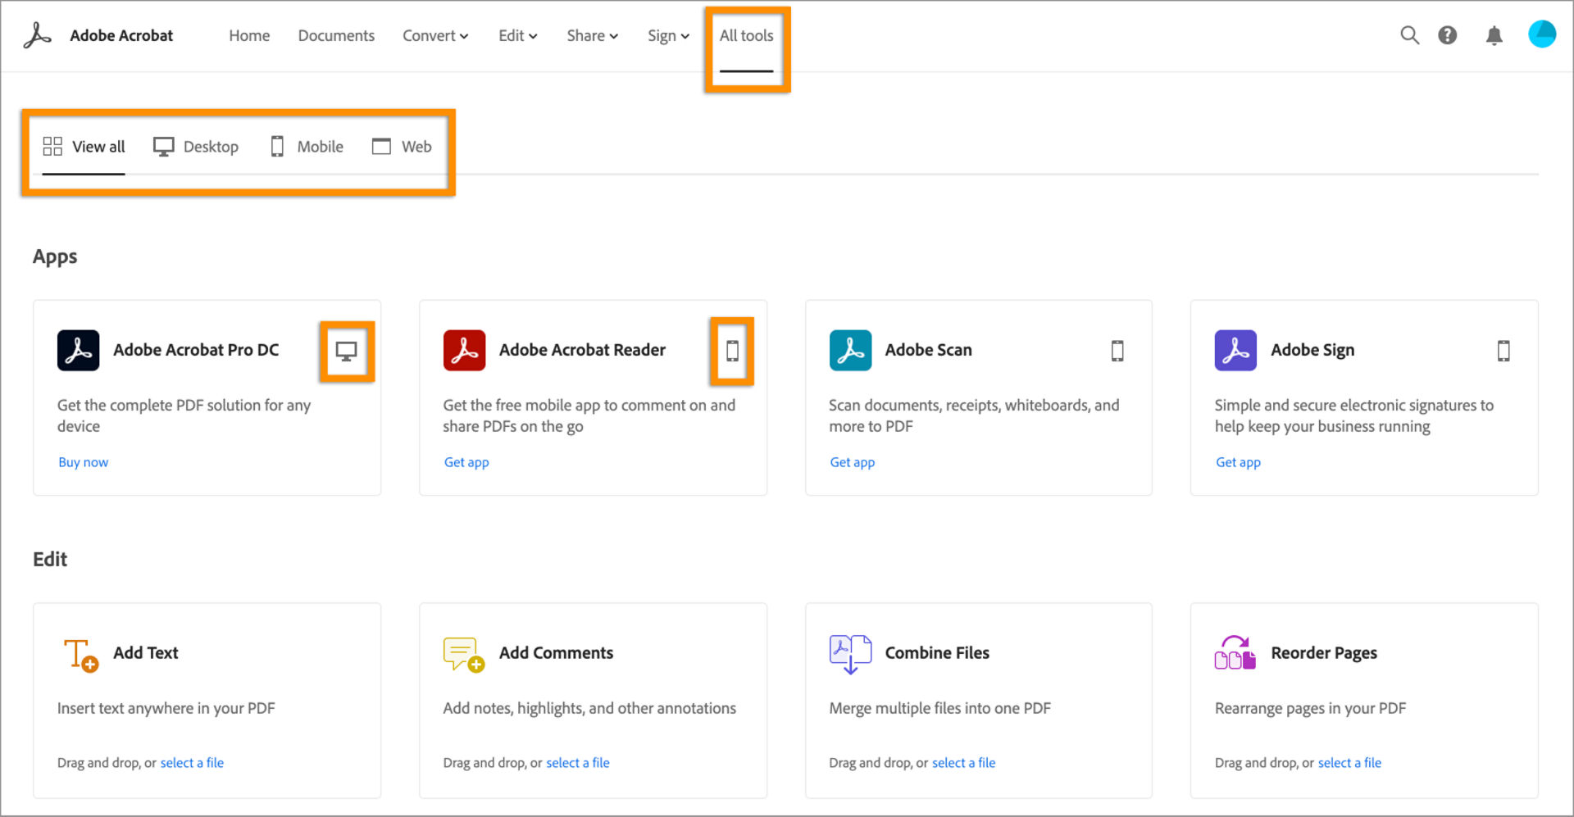1574x817 pixels.
Task: Click 'Rearrange pages in your PDF' text
Action: pyautogui.click(x=1310, y=708)
